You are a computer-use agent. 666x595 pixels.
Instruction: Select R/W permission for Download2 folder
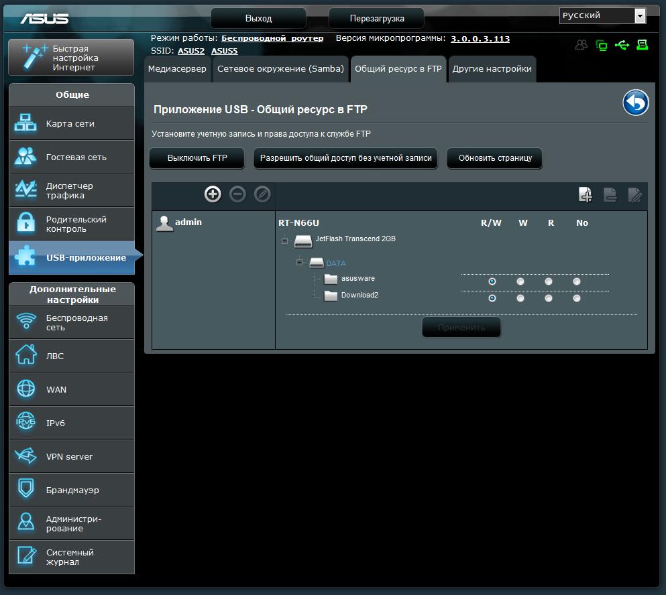492,298
